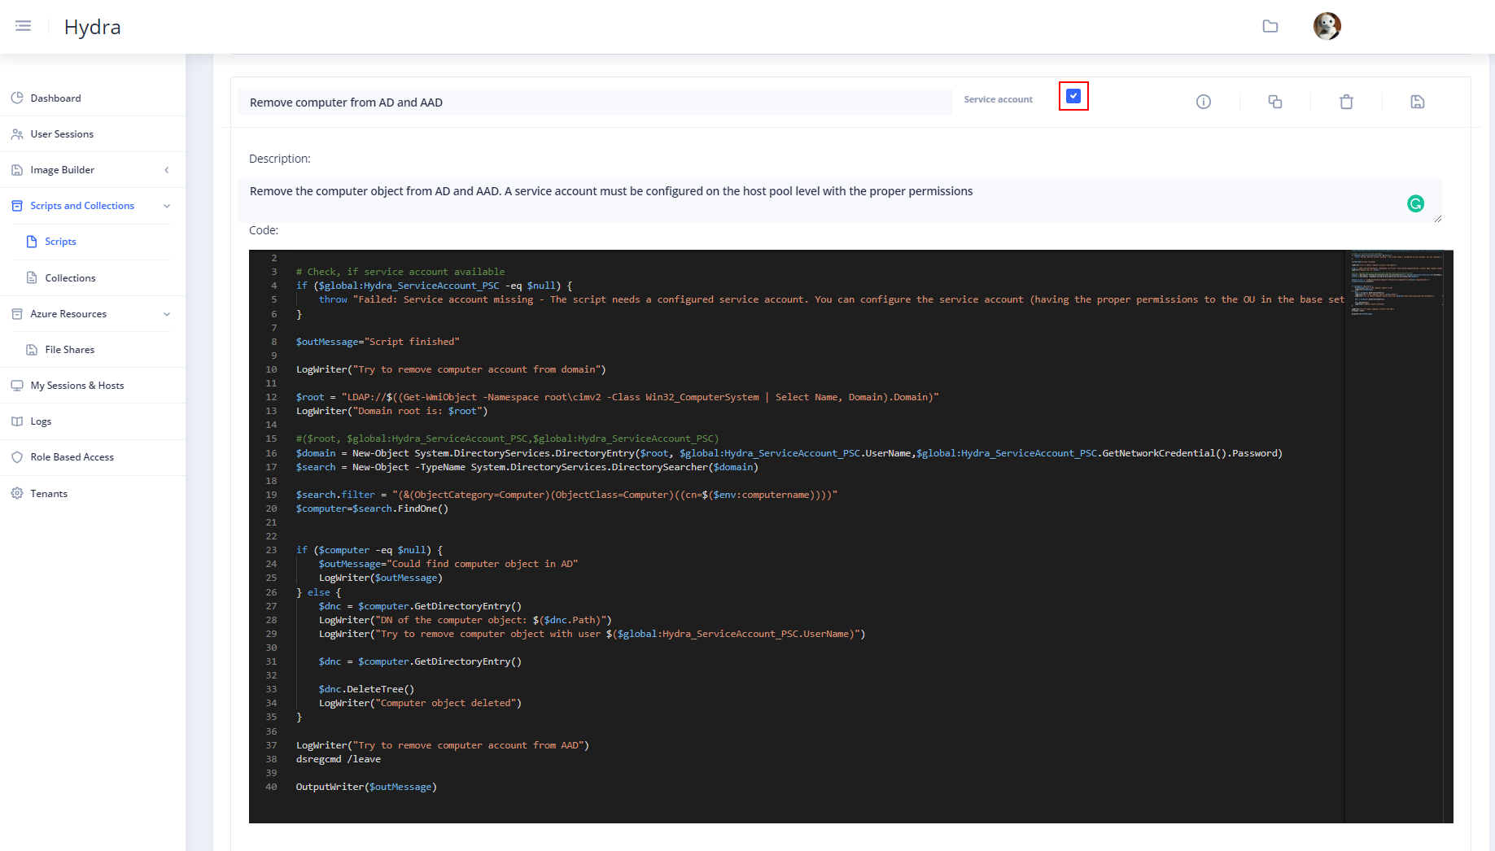Click the folder icon in top bar
1495x851 pixels.
click(1270, 26)
